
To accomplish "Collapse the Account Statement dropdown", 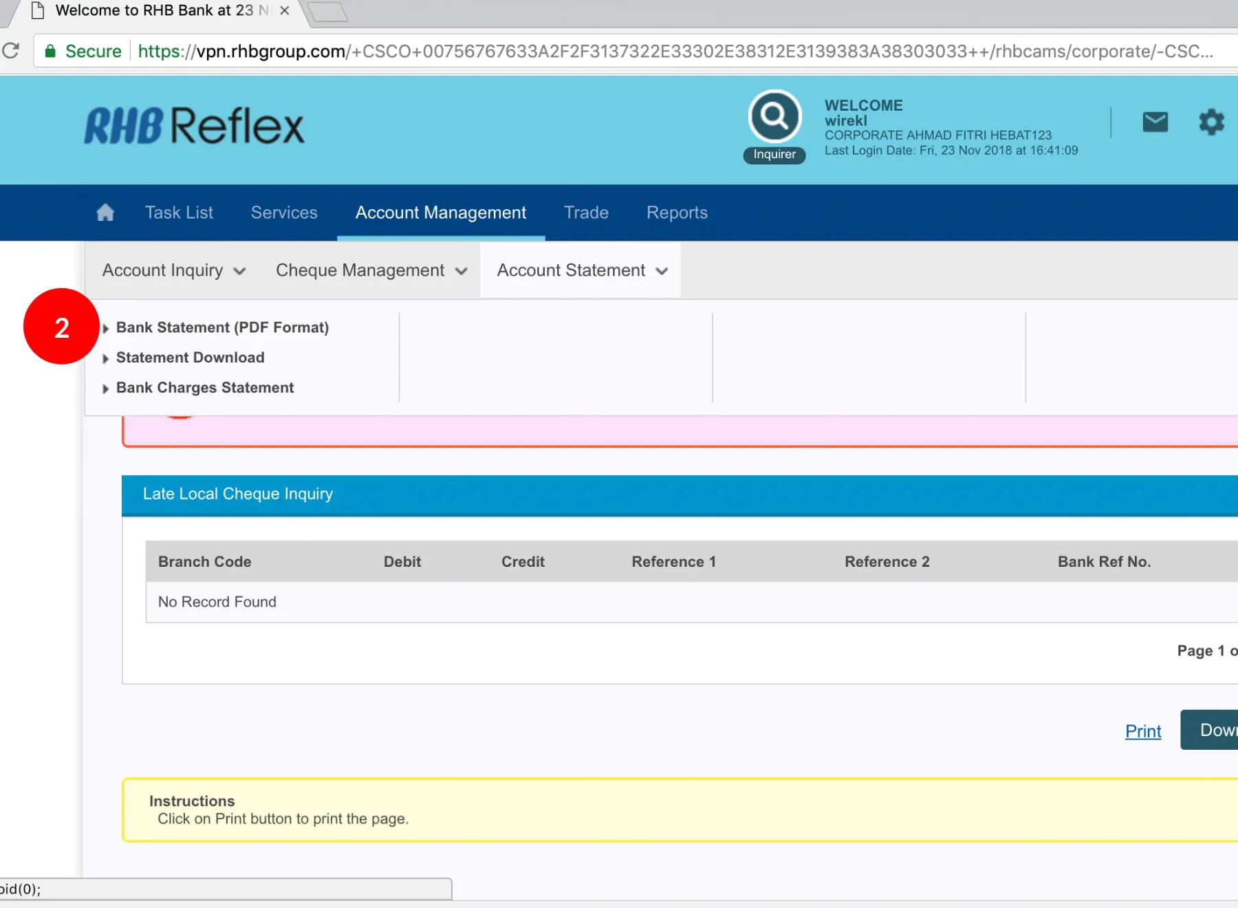I will coord(581,270).
